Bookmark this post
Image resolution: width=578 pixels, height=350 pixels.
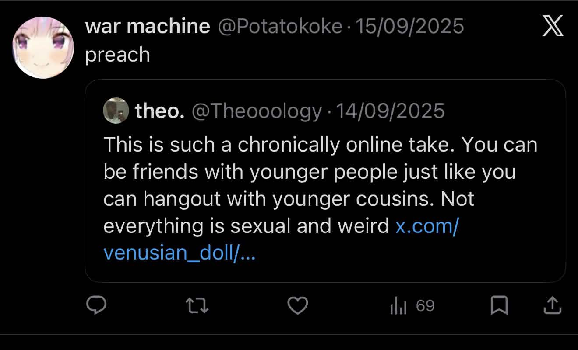pos(499,305)
